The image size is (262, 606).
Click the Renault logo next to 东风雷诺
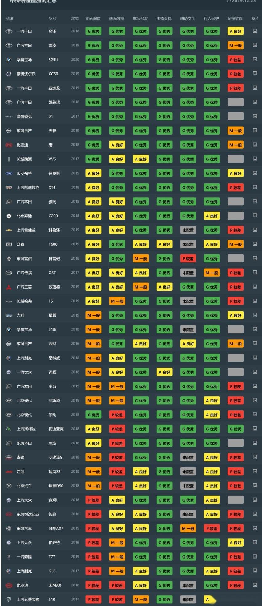9,259
